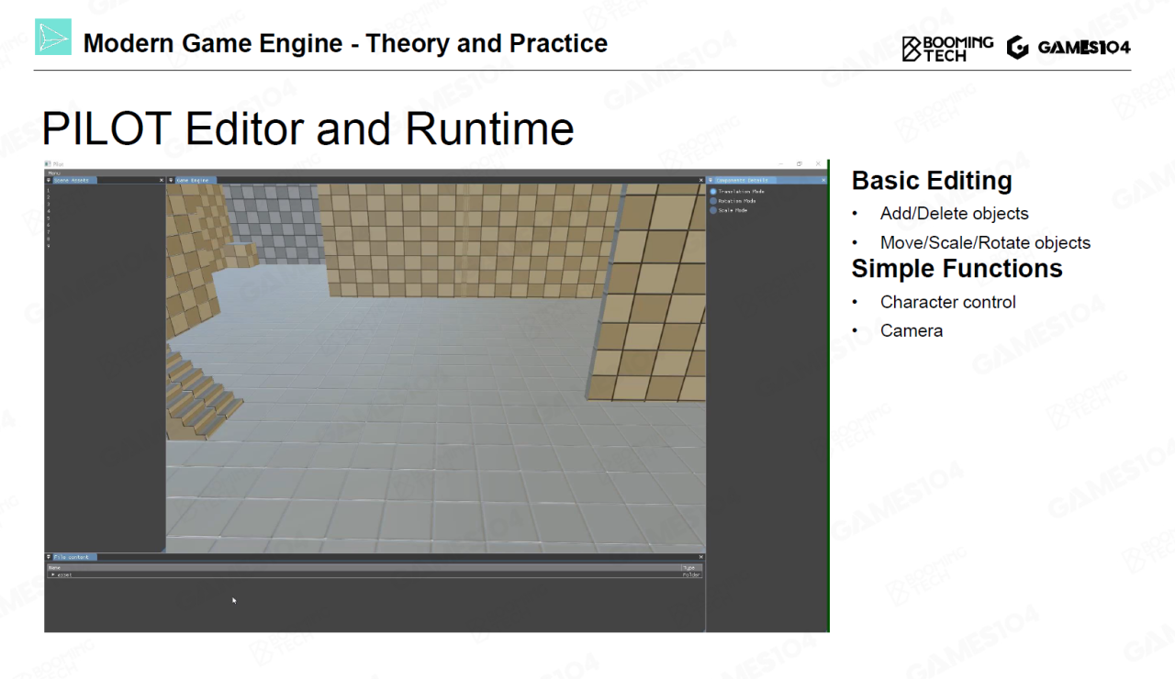
Task: Open the Game Engine panel dropdown arrow
Action: [171, 181]
